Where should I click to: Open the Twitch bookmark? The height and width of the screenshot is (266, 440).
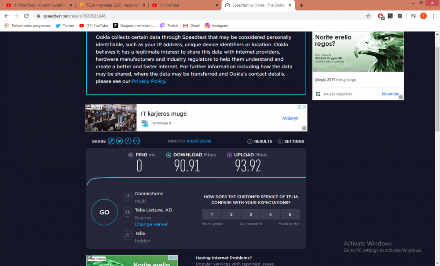tap(169, 26)
